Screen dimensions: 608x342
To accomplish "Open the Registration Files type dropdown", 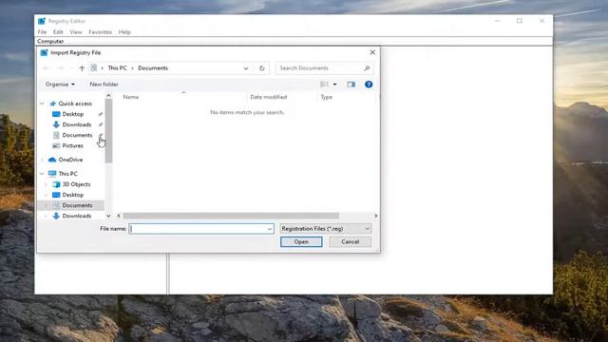I will coord(325,229).
